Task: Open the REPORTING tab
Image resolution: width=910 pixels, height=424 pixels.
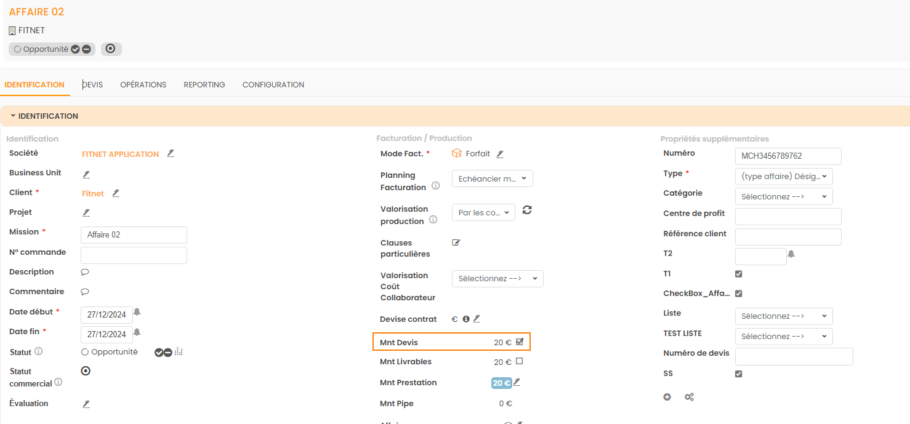Action: click(204, 85)
